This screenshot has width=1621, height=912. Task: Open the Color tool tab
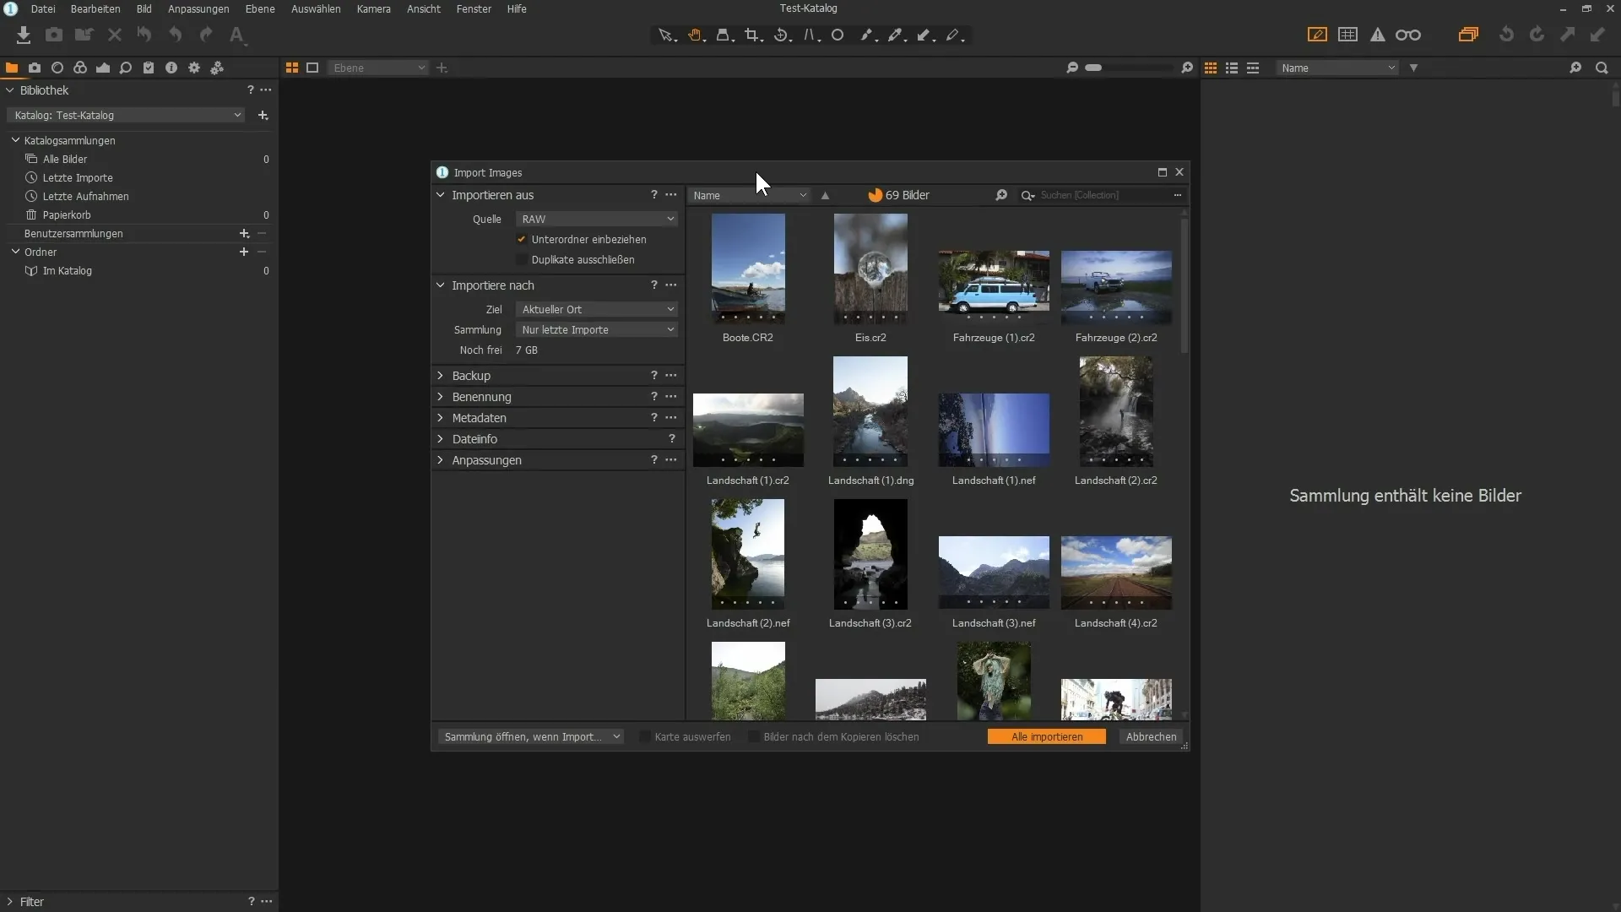(80, 68)
